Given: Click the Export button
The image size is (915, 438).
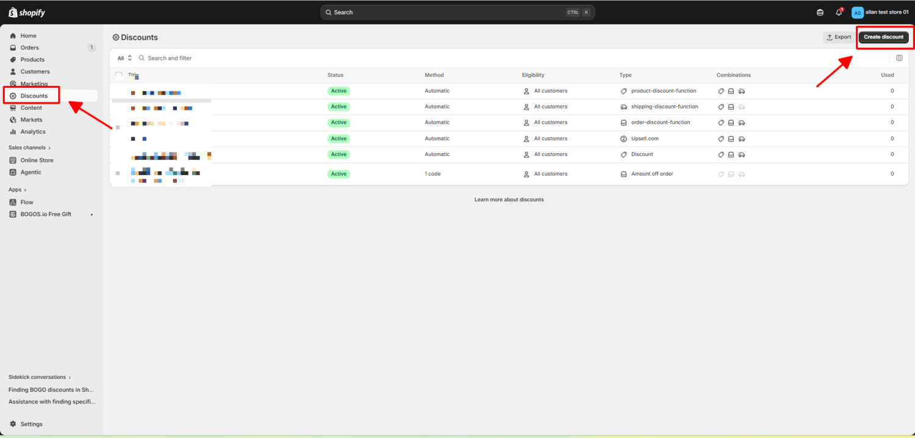Looking at the screenshot, I should (839, 37).
